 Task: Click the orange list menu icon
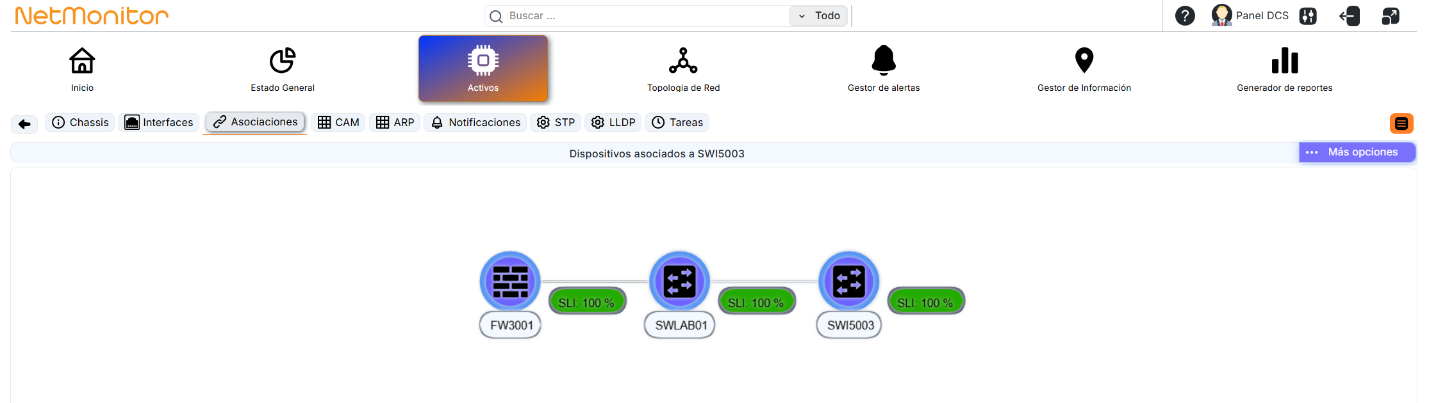1401,123
